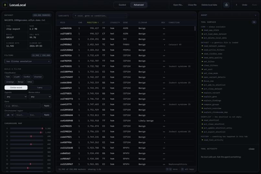Viewport: 261px width, 174px height.
Task: Toggle the Benign classification chip
Action: (21, 82)
